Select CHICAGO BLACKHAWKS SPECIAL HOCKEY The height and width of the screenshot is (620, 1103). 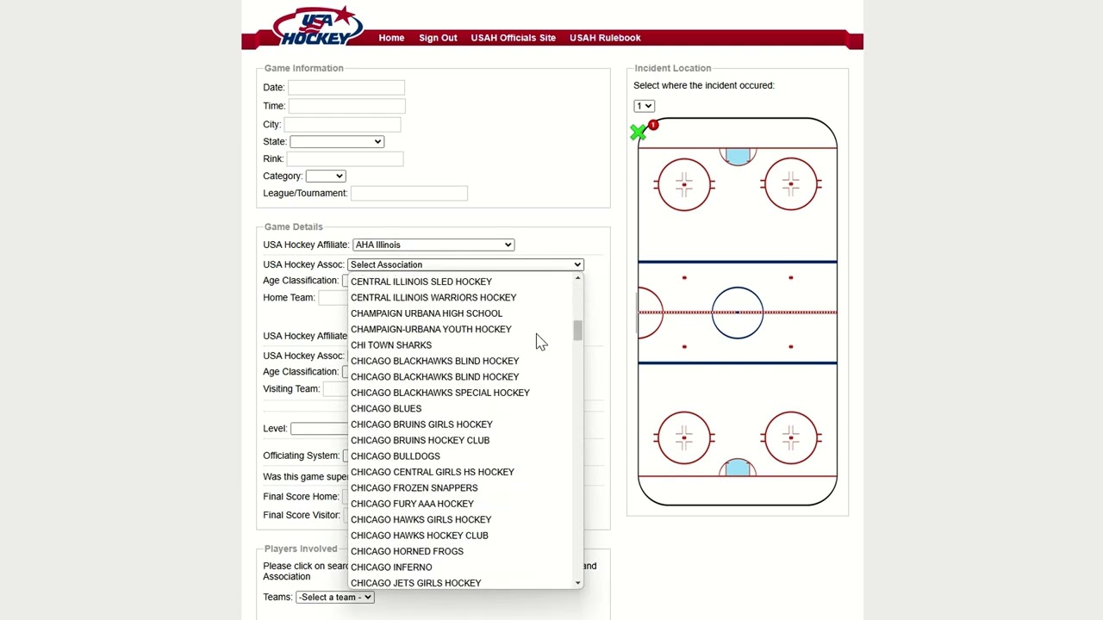pyautogui.click(x=460, y=393)
